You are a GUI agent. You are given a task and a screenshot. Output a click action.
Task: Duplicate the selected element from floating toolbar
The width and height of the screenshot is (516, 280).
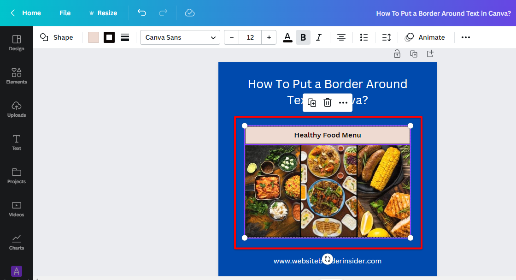point(312,102)
